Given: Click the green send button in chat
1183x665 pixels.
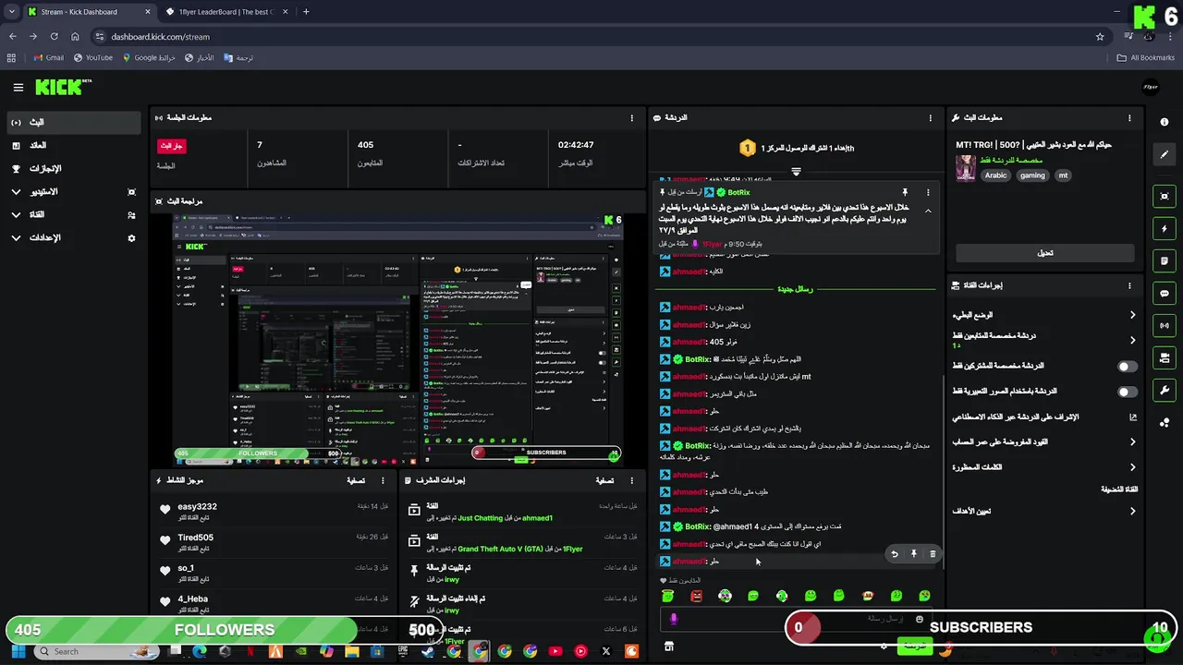Looking at the screenshot, I should click(914, 647).
